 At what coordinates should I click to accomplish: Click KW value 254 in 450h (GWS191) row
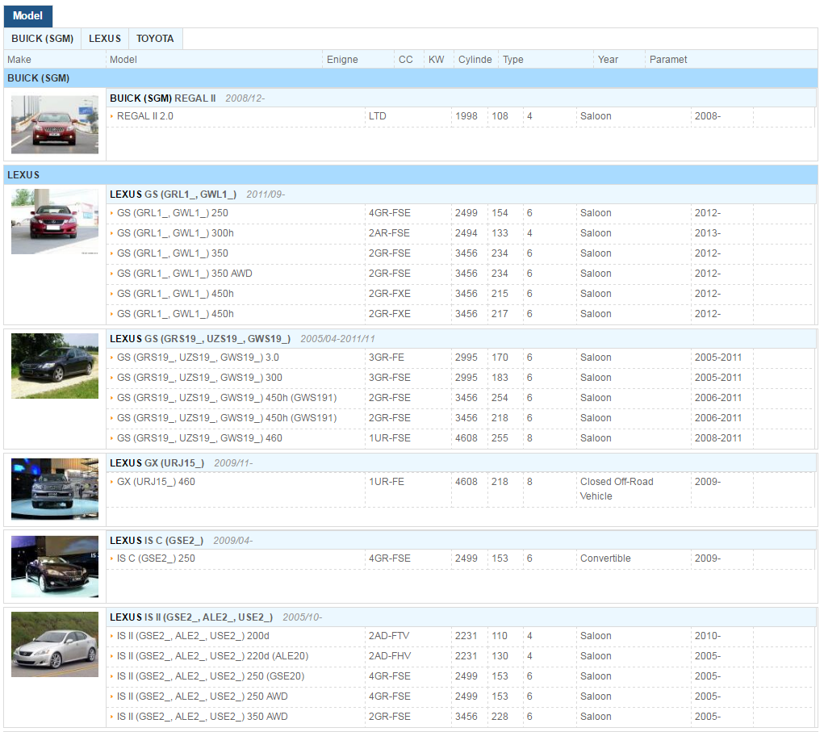(500, 398)
